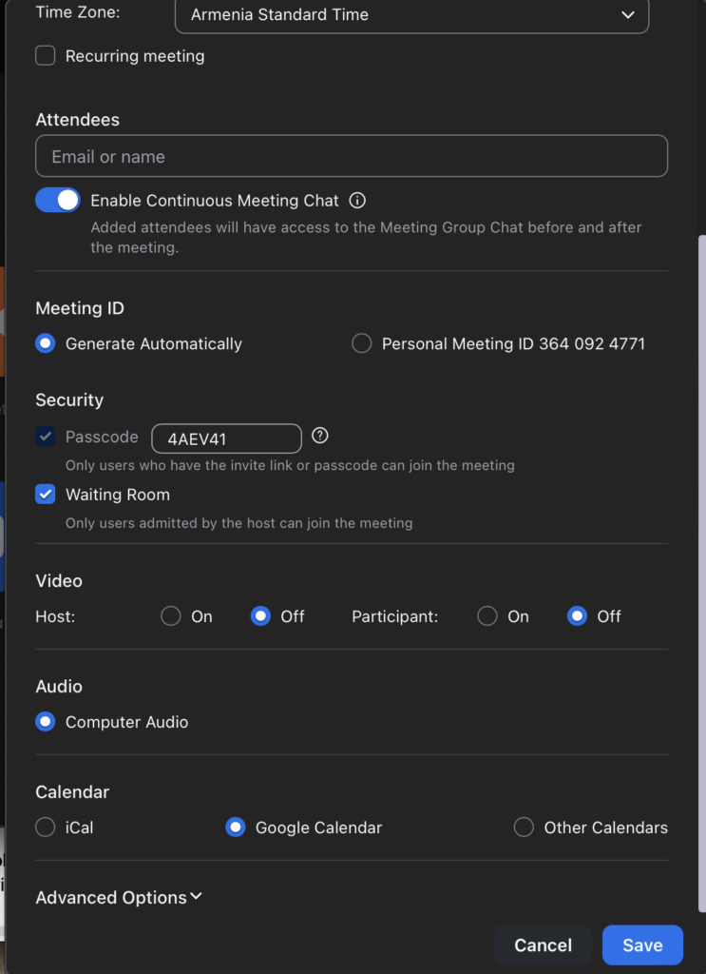706x974 pixels.
Task: Turn participant video On
Action: tap(487, 616)
